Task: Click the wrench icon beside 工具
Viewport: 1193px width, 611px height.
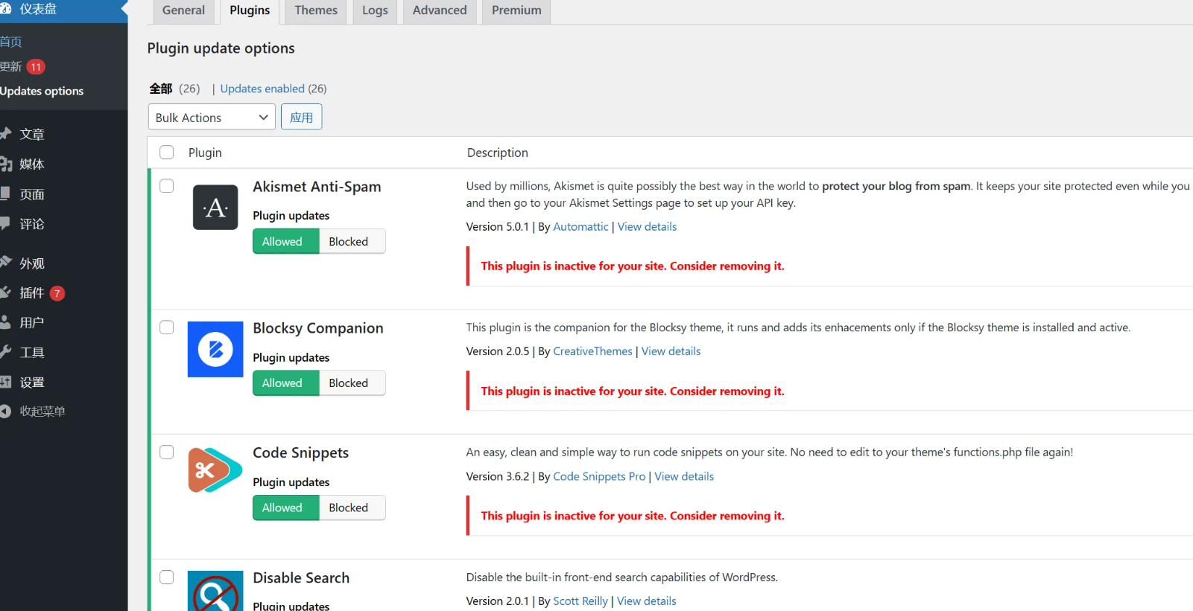Action: tap(6, 352)
